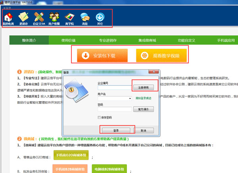Close the 登录 dialog

tap(154, 71)
